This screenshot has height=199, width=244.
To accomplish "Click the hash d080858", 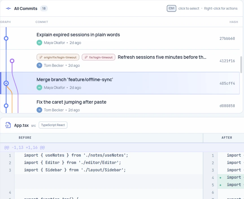I will coord(227,106).
